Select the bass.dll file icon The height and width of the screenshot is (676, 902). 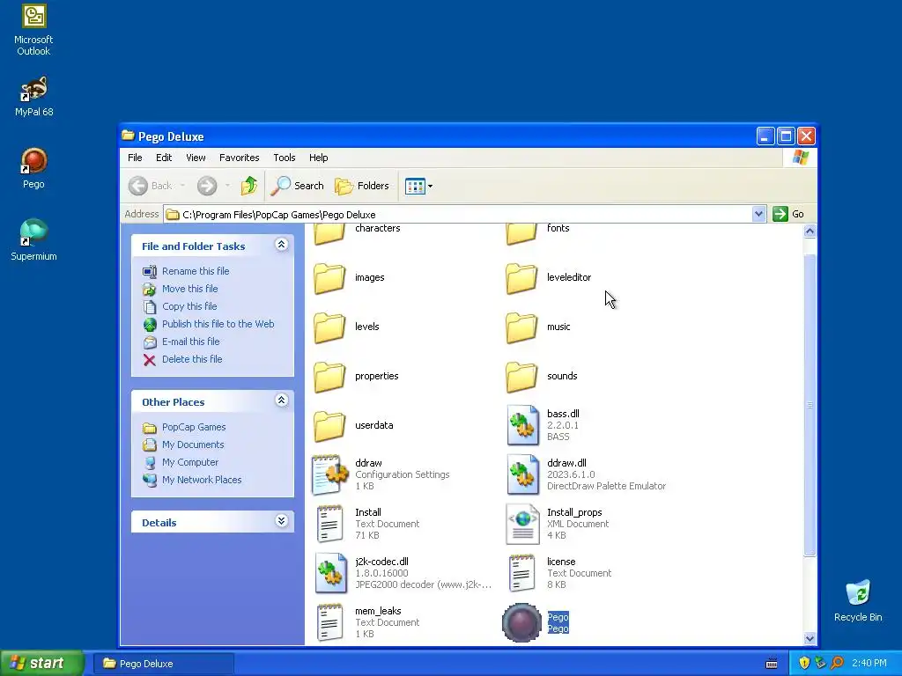[522, 425]
